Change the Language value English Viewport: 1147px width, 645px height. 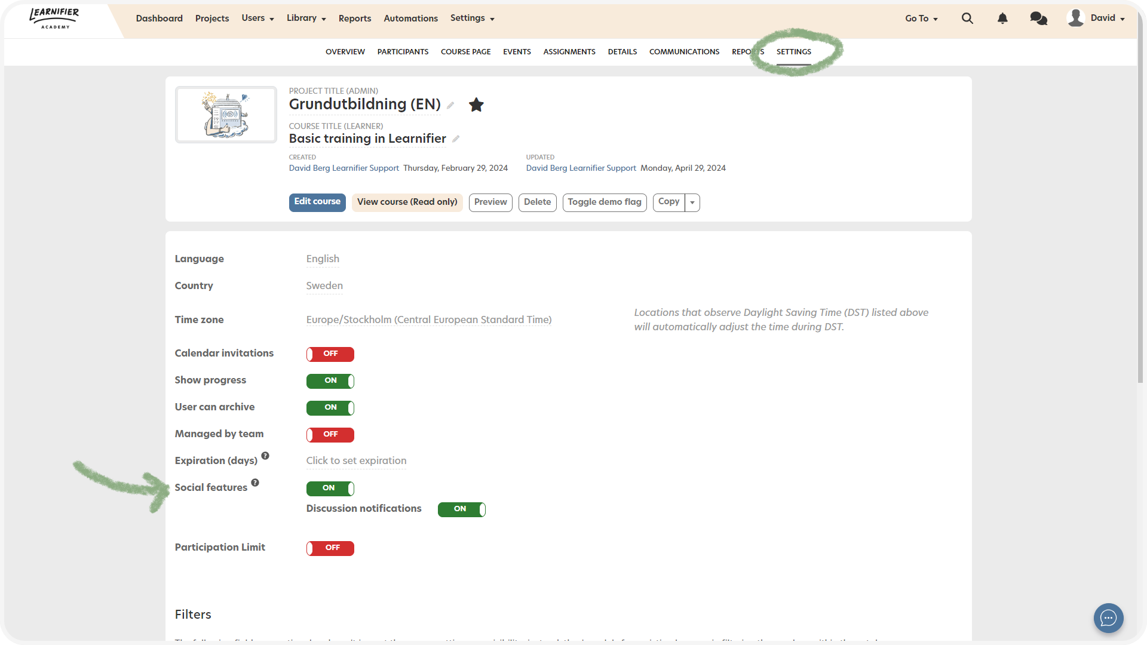[323, 259]
